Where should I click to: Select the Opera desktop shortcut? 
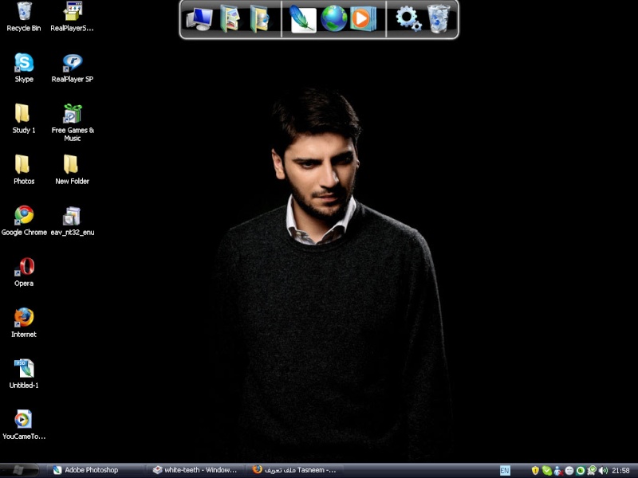pos(24,268)
